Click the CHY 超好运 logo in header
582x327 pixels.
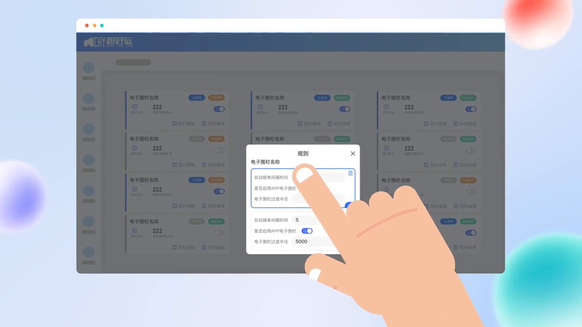[x=108, y=42]
